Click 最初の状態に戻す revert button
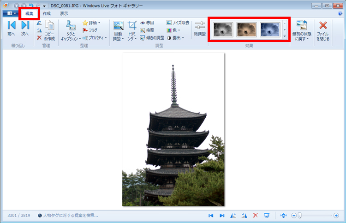 pos(302,30)
